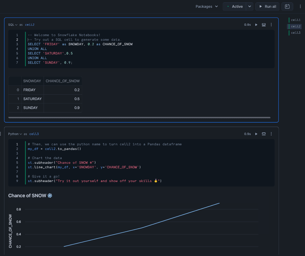Select the FRIDAY table cell
This screenshot has height=256, width=305.
(x=32, y=90)
